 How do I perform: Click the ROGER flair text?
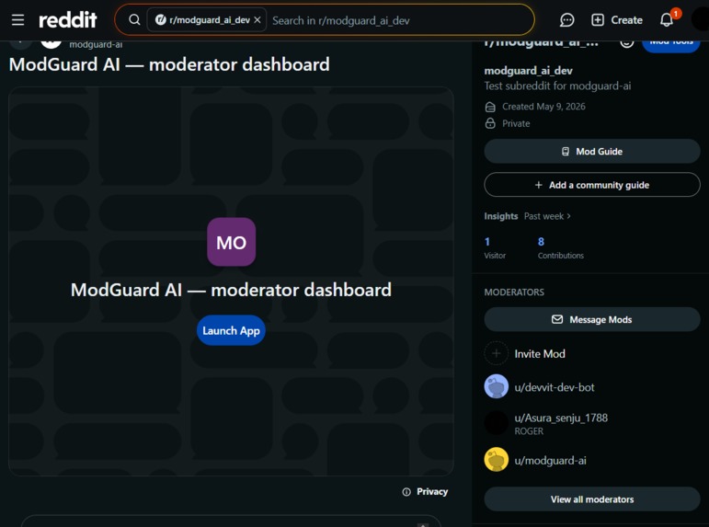tap(529, 431)
